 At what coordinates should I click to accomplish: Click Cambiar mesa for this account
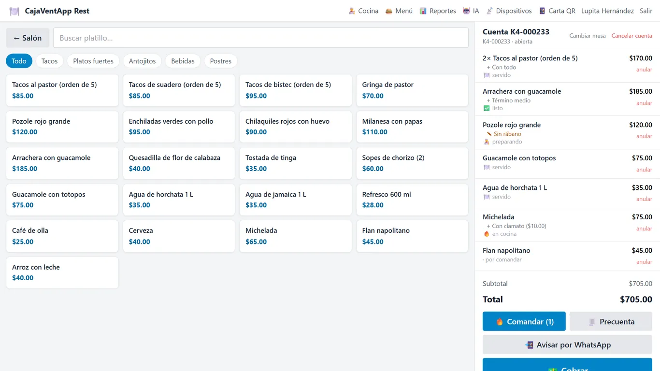tap(588, 36)
